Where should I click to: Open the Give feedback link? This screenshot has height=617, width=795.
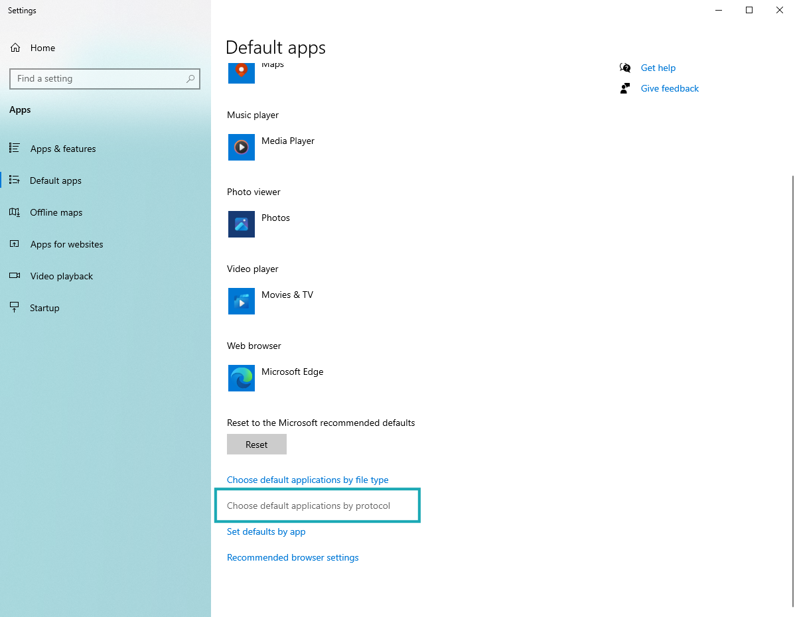(x=670, y=88)
